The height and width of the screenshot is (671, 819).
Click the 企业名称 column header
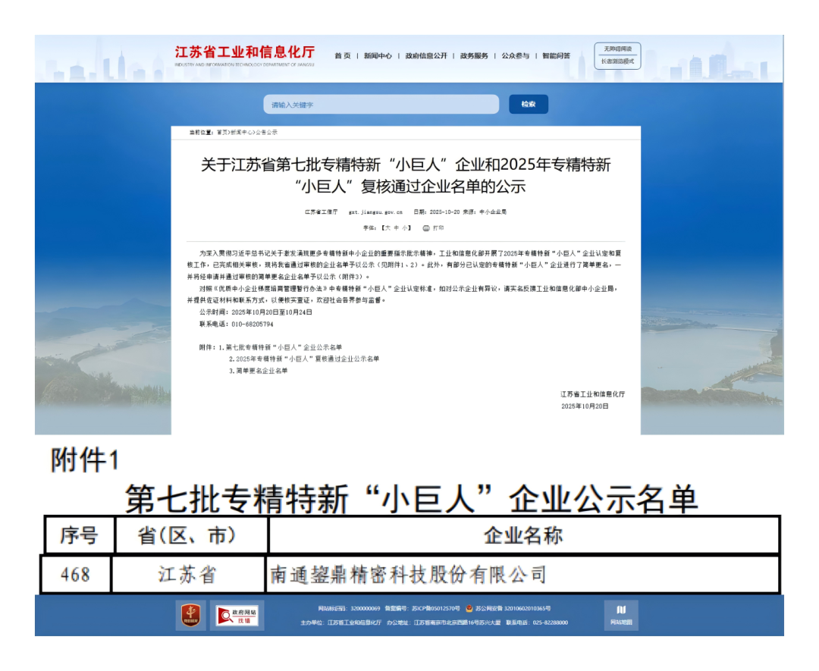pyautogui.click(x=522, y=535)
